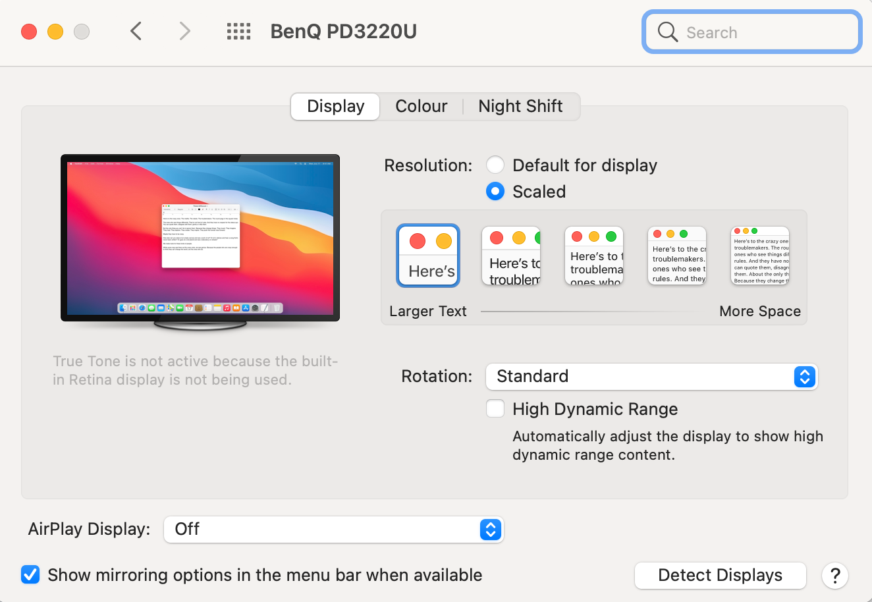Click the Search input field

[x=752, y=32]
